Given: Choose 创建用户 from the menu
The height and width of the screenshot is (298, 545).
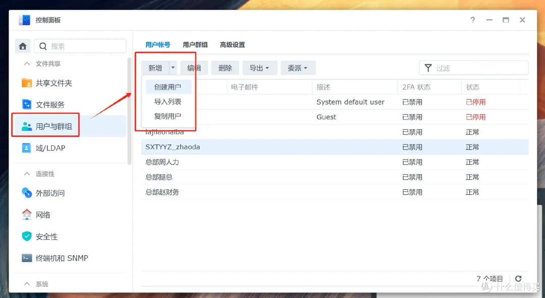Looking at the screenshot, I should (x=168, y=87).
